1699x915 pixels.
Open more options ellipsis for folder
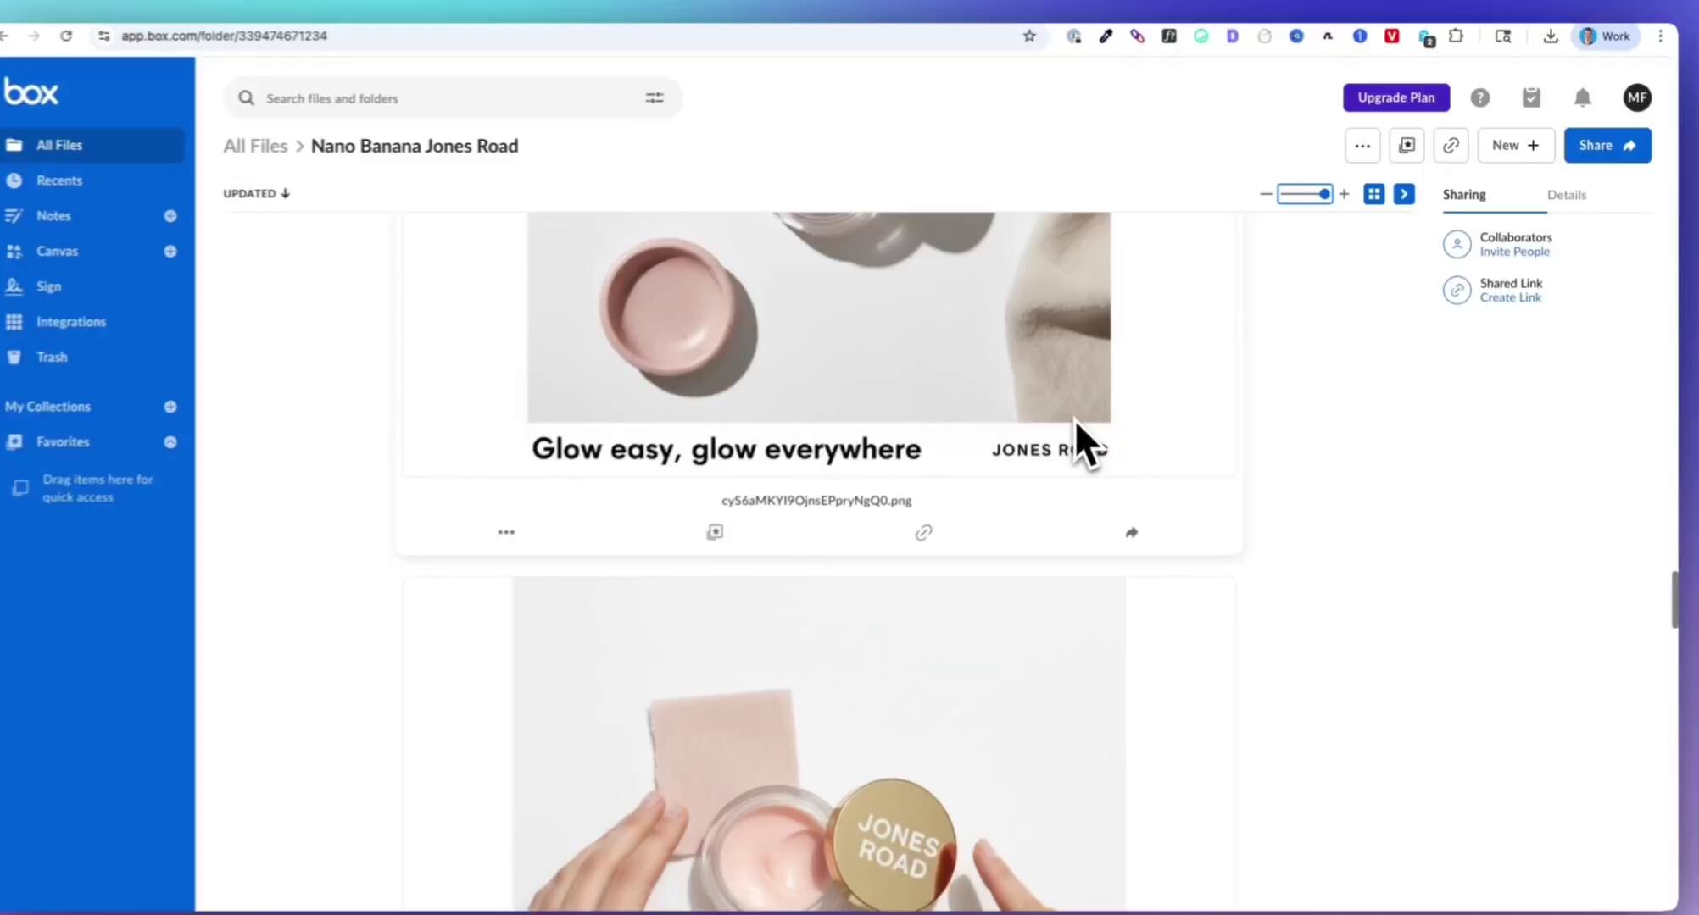(x=1362, y=145)
